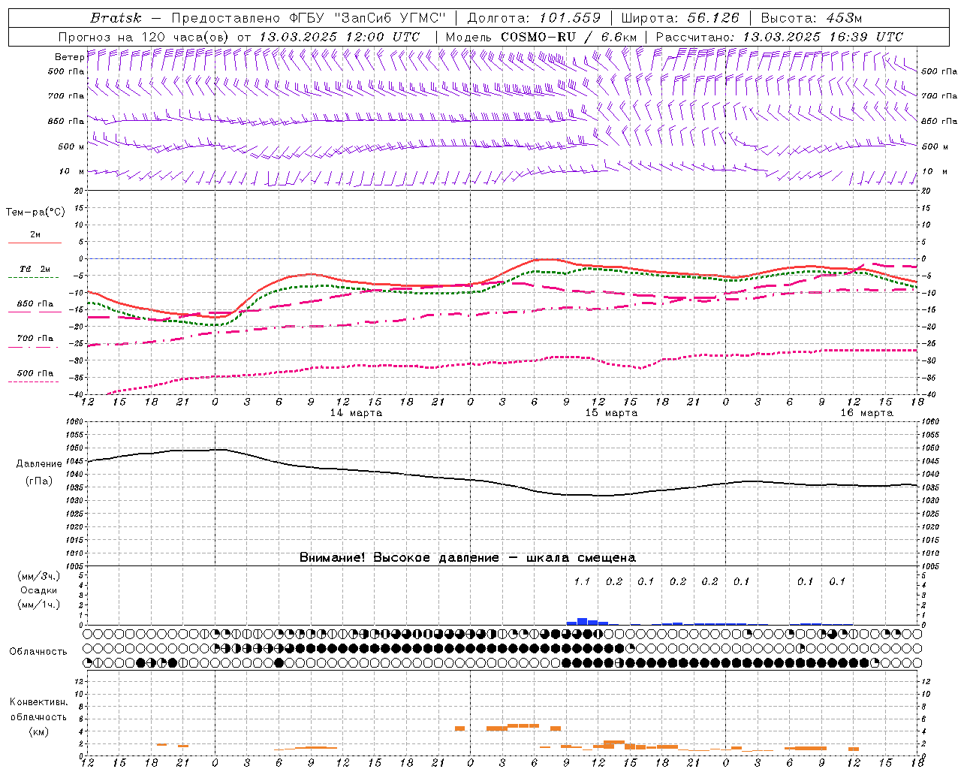The width and height of the screenshot is (961, 769).
Task: Select the Td 2м dew point legend
Action: [x=35, y=269]
